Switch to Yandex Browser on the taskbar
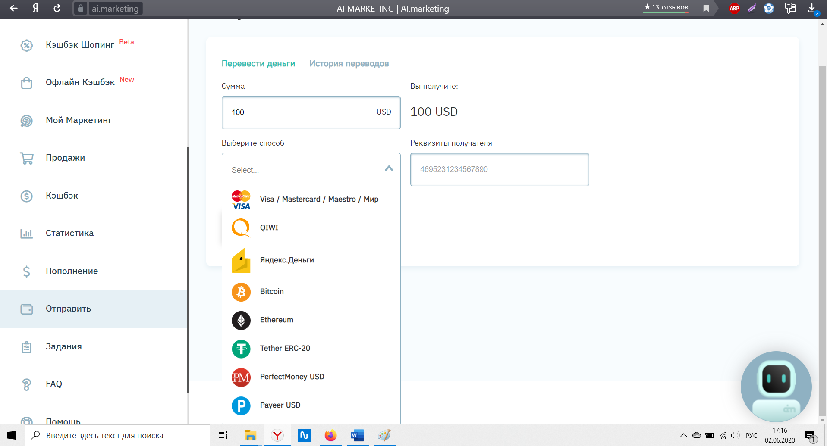This screenshot has height=446, width=827. tap(277, 435)
